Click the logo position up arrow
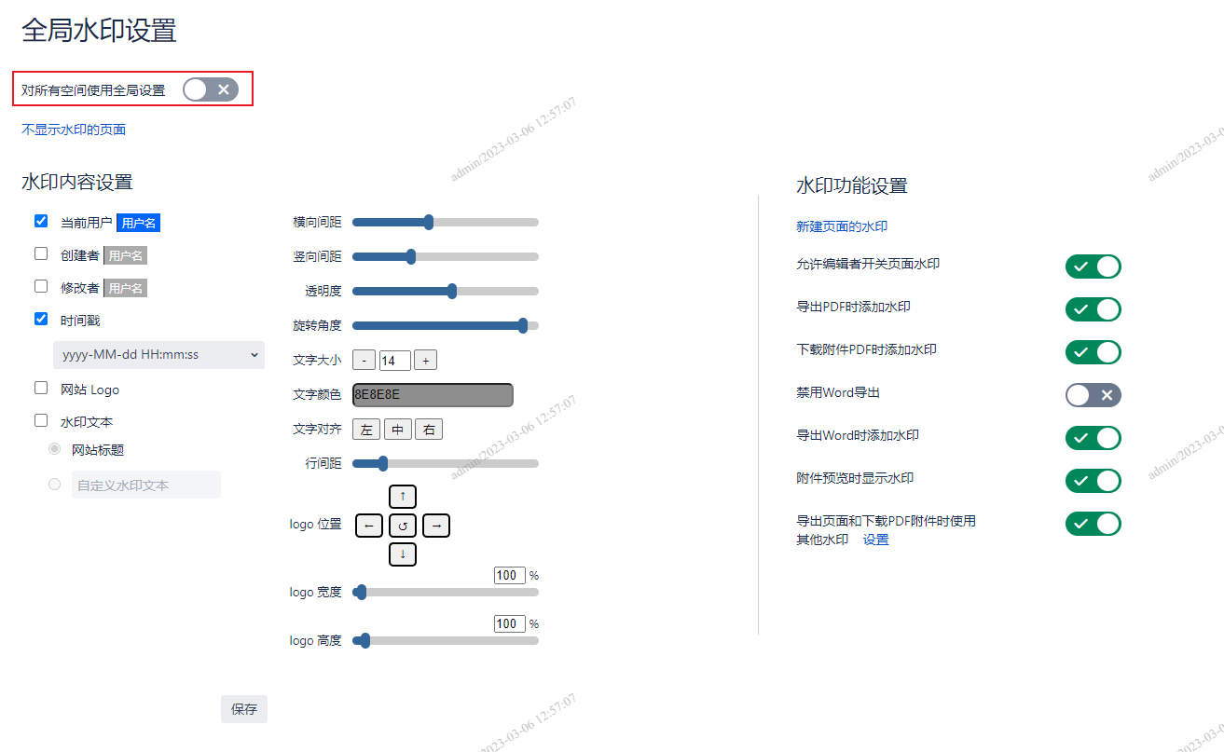Viewport: 1224px width, 752px height. (403, 496)
